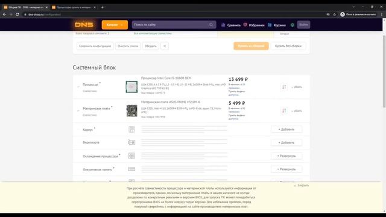Expand Охлаждение процессора with Развернуть

click(286, 156)
